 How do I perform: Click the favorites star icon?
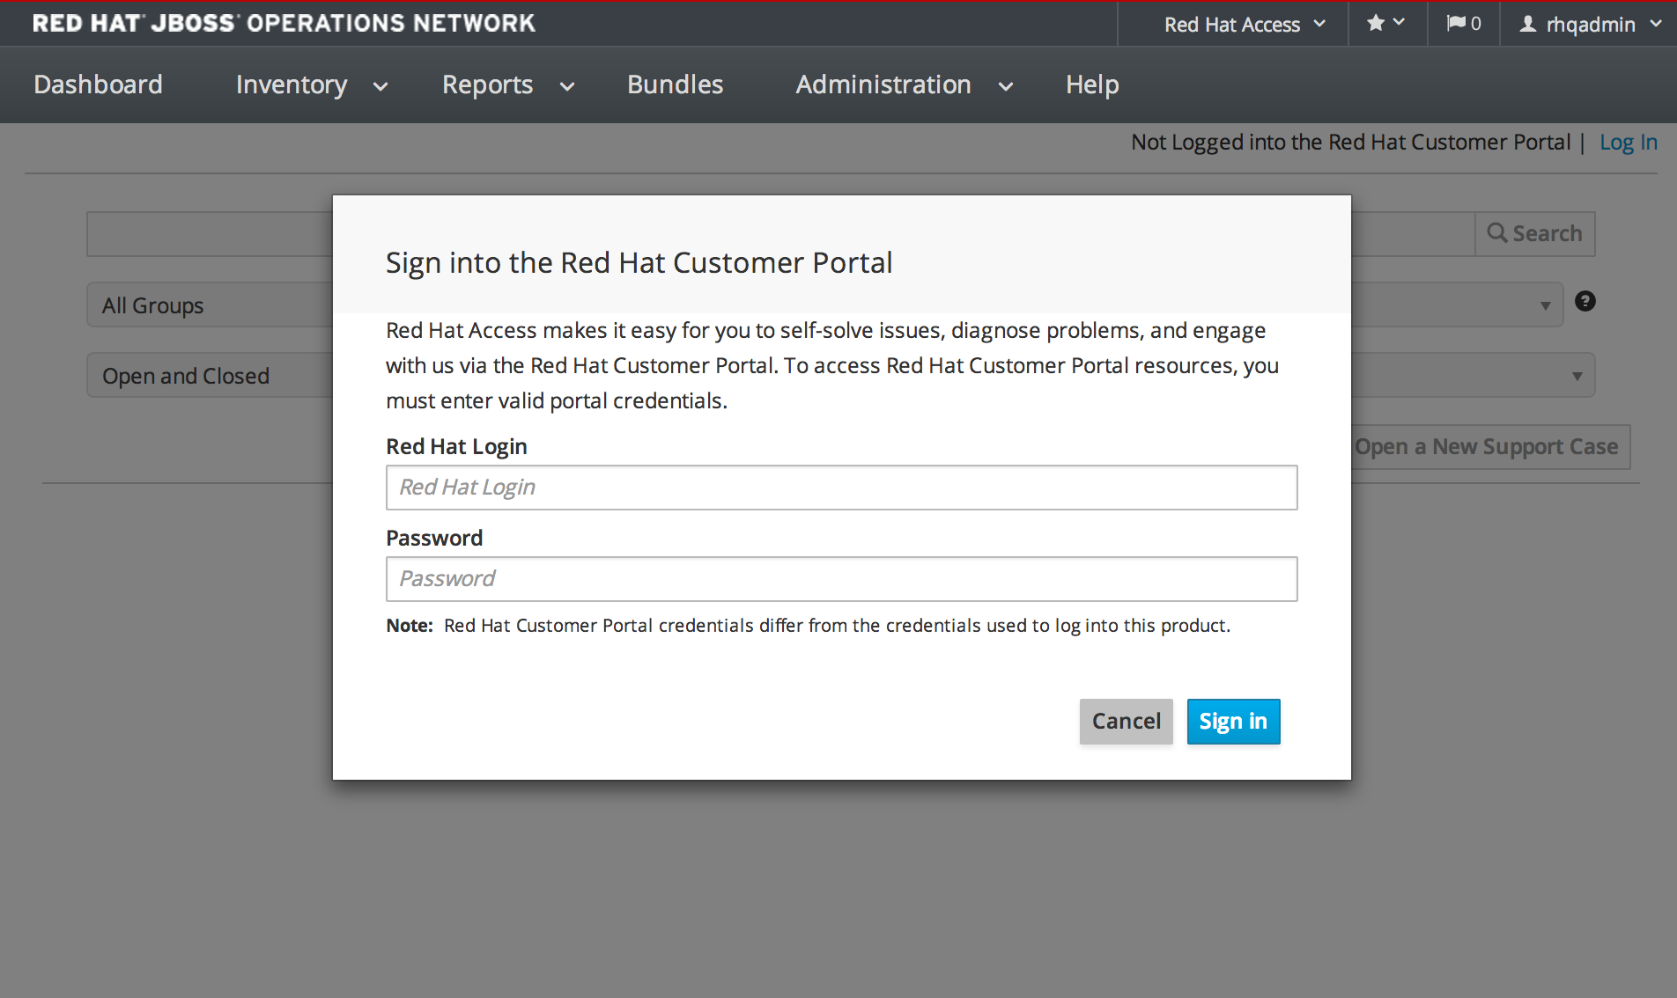point(1376,24)
